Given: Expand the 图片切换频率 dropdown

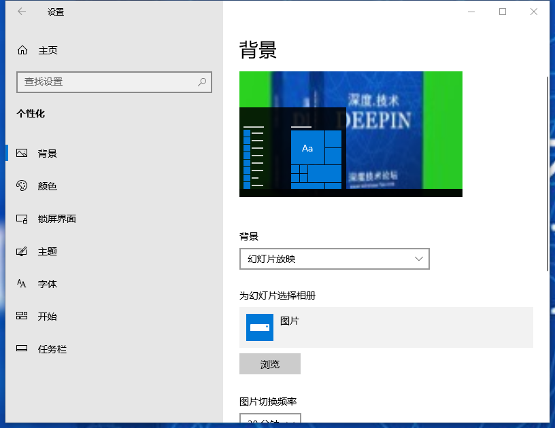Looking at the screenshot, I should (270, 421).
